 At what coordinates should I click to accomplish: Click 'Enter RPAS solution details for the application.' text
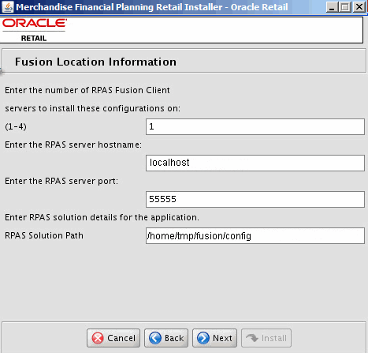(x=102, y=217)
